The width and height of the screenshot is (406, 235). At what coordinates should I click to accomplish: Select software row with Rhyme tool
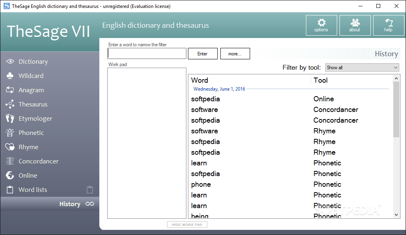click(x=291, y=131)
